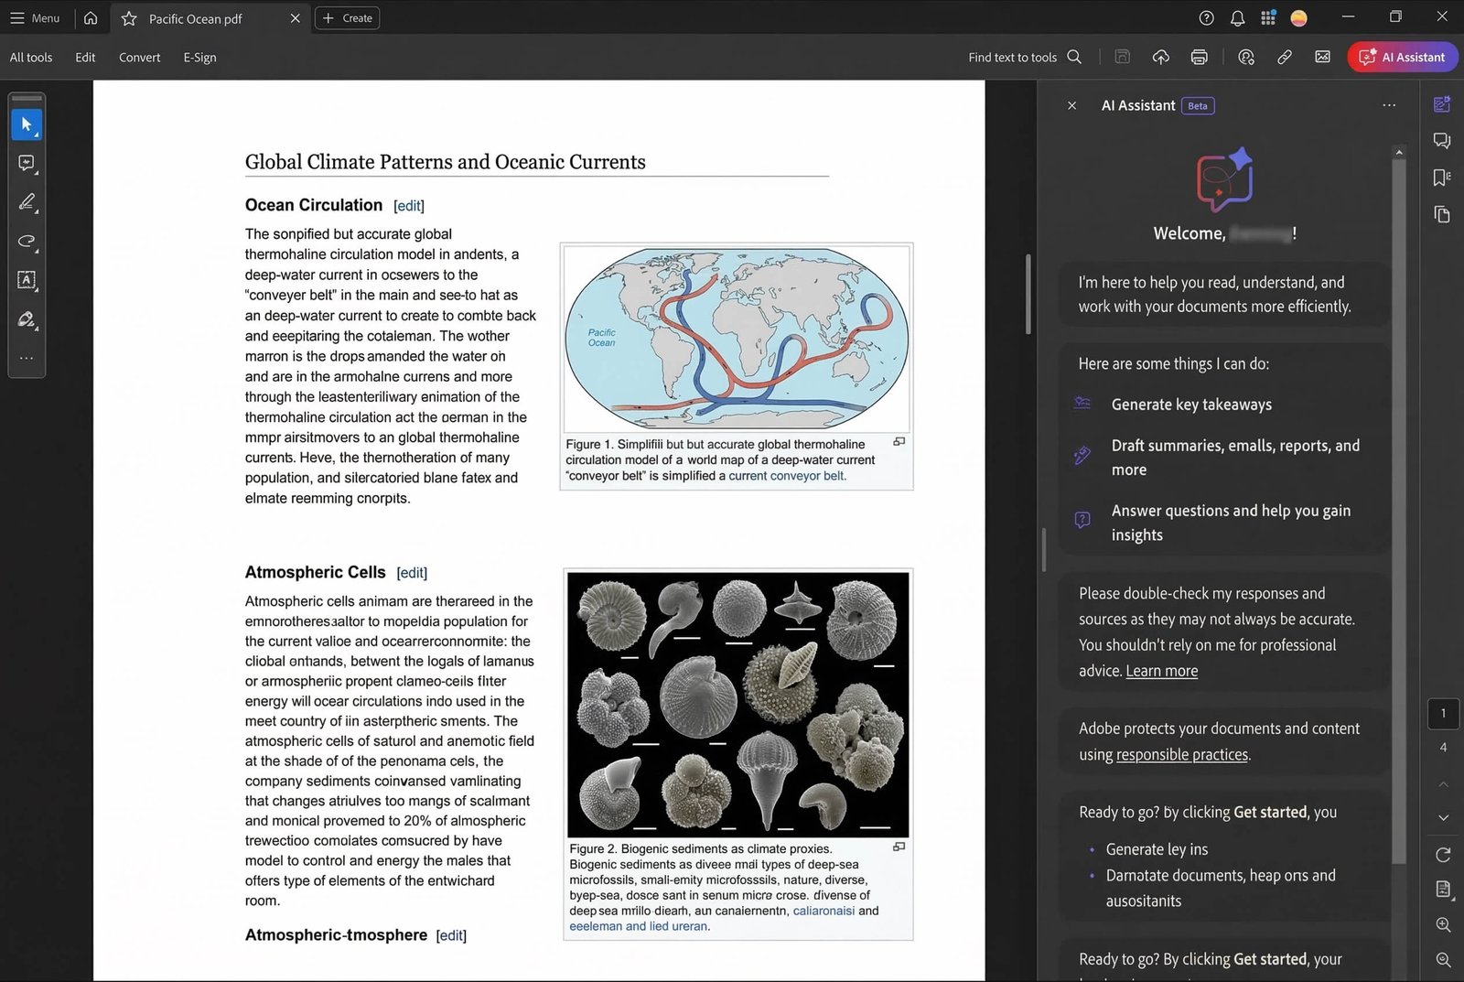Open the comments panel on the right sidebar
Viewport: 1464px width, 982px height.
[x=1442, y=140]
